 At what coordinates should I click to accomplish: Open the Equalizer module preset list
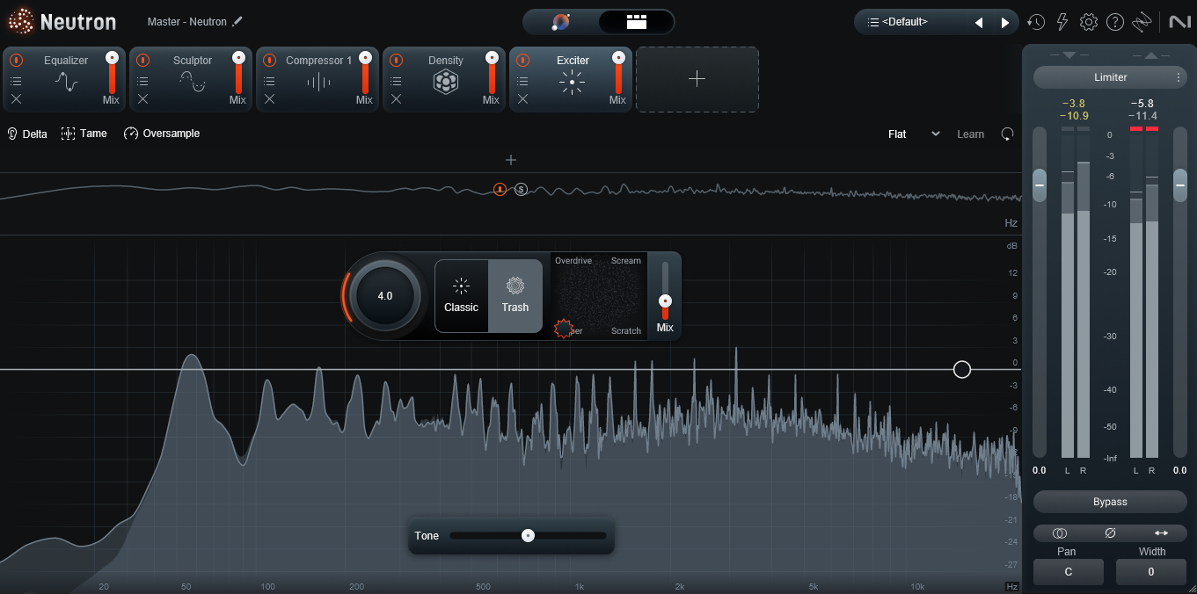16,81
